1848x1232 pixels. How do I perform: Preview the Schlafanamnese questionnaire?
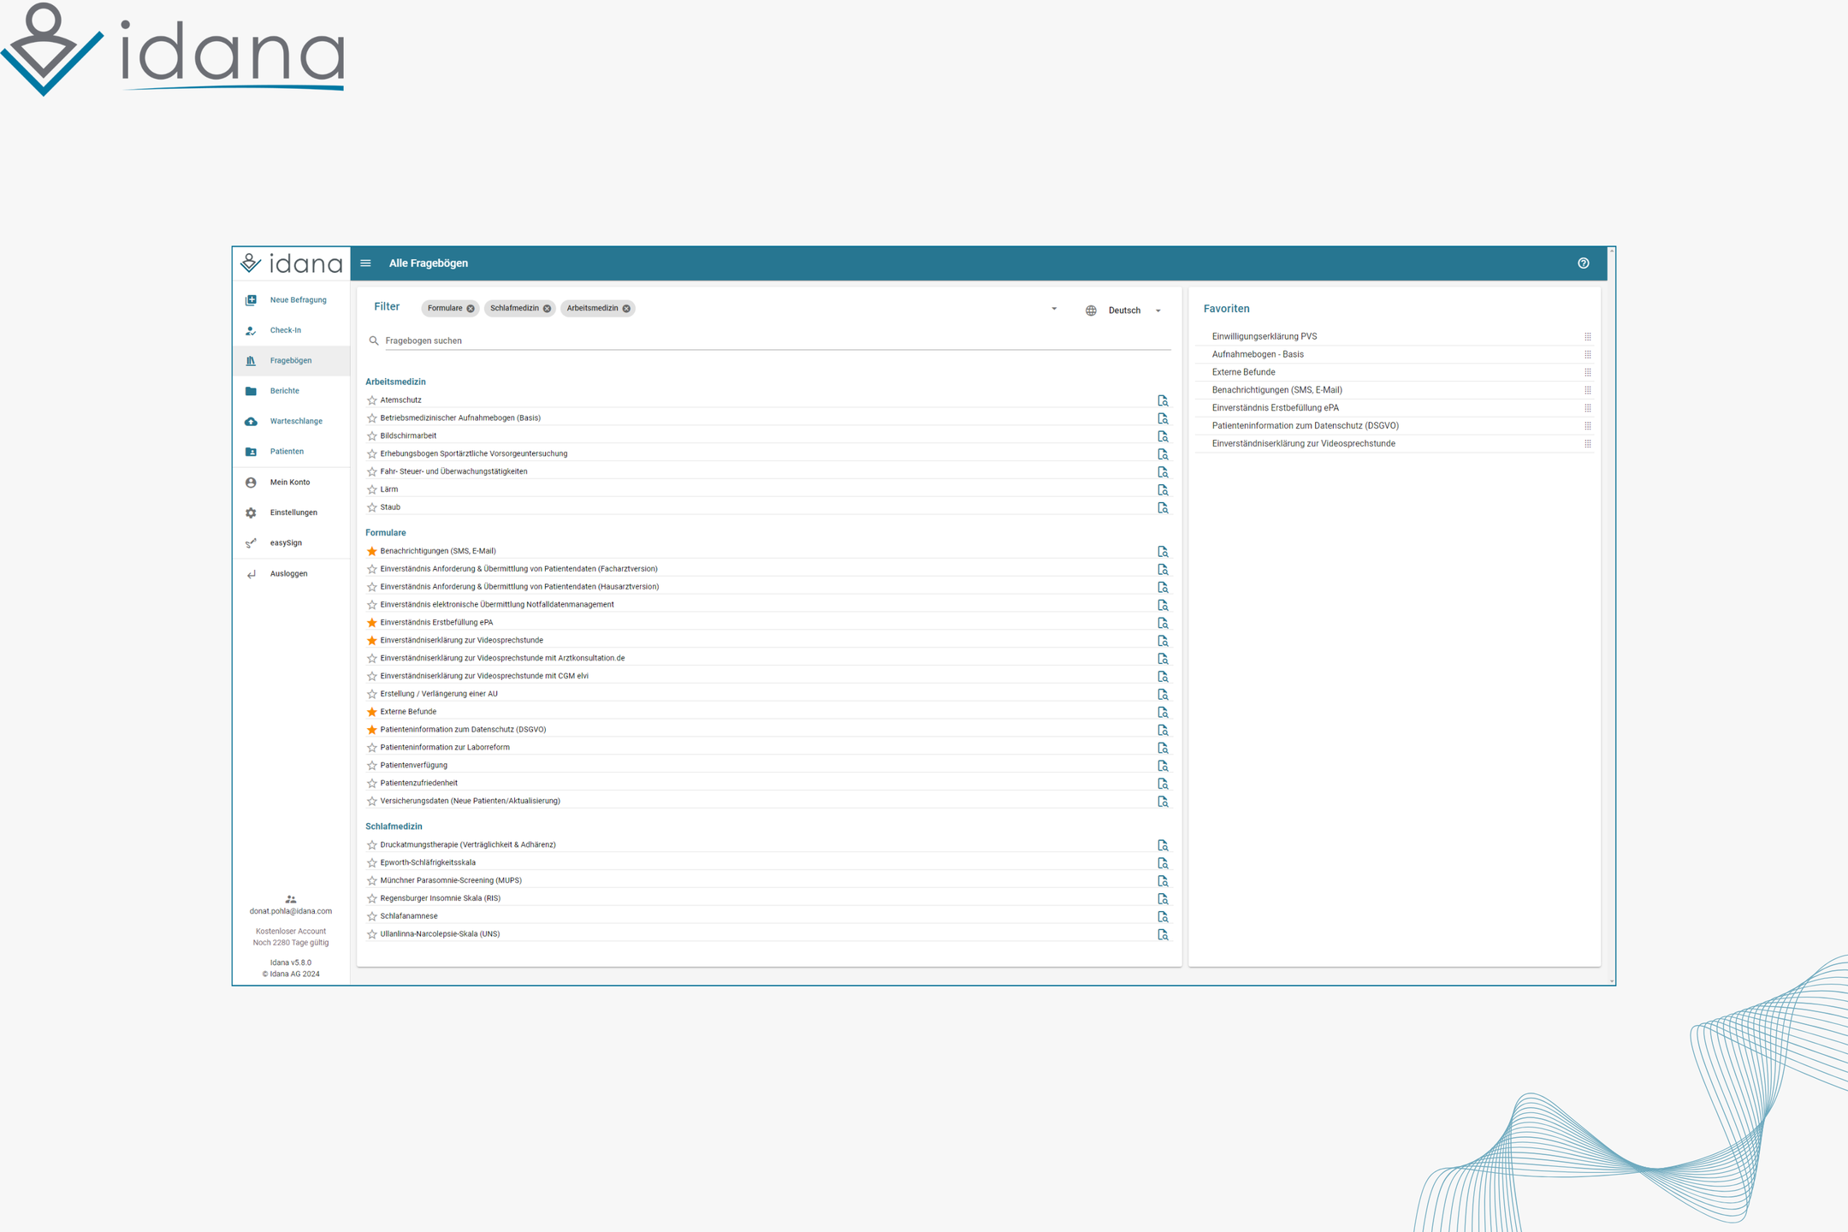tap(1163, 916)
